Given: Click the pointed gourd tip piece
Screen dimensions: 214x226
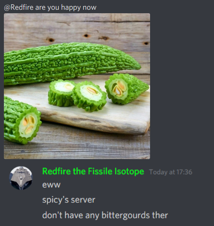Looking at the screenshot, I should pyautogui.click(x=127, y=89).
